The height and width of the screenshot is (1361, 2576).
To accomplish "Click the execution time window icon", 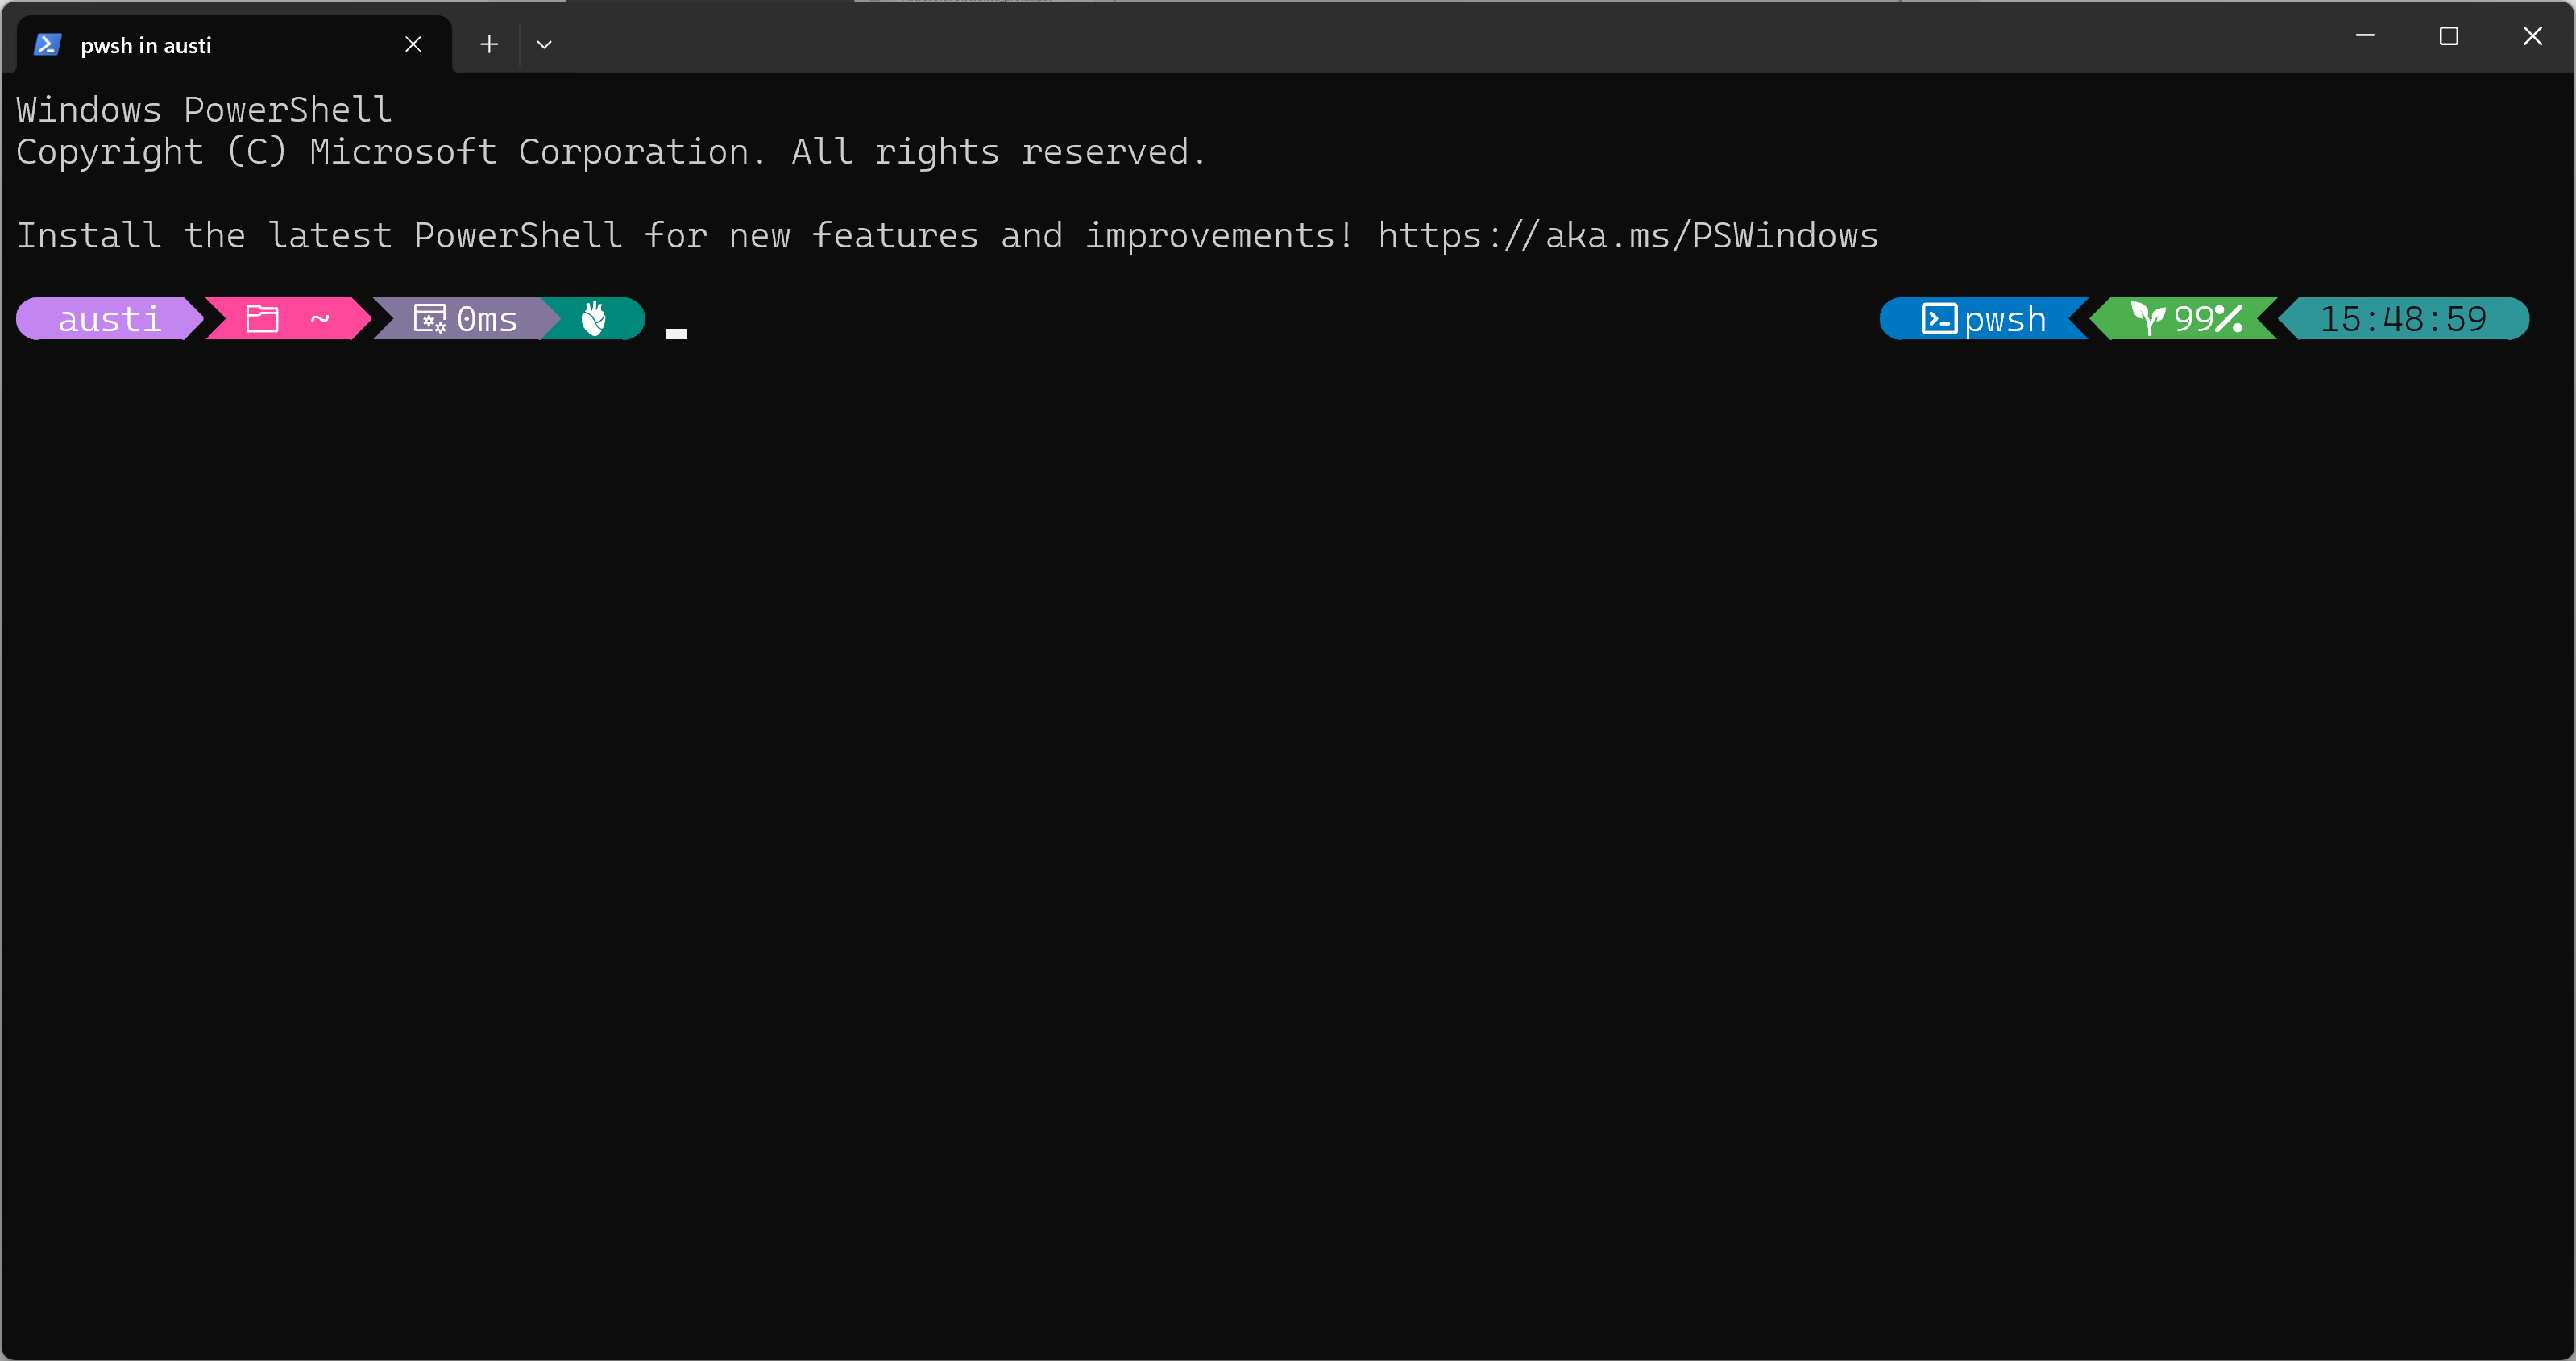I will point(430,320).
